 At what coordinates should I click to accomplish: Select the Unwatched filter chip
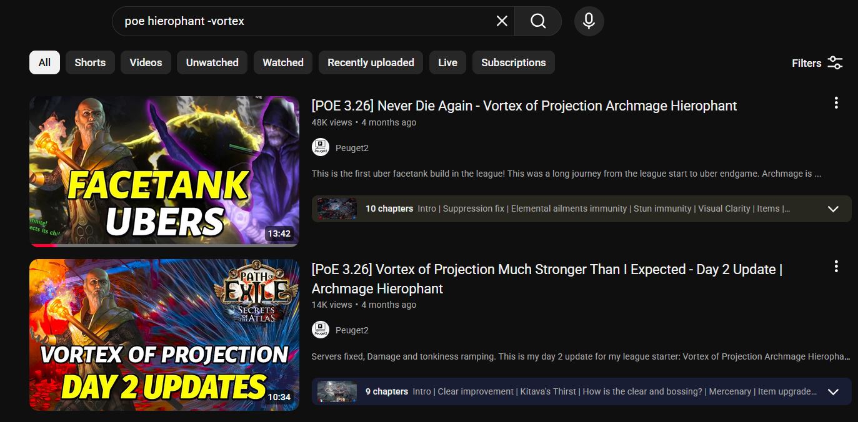(x=212, y=62)
